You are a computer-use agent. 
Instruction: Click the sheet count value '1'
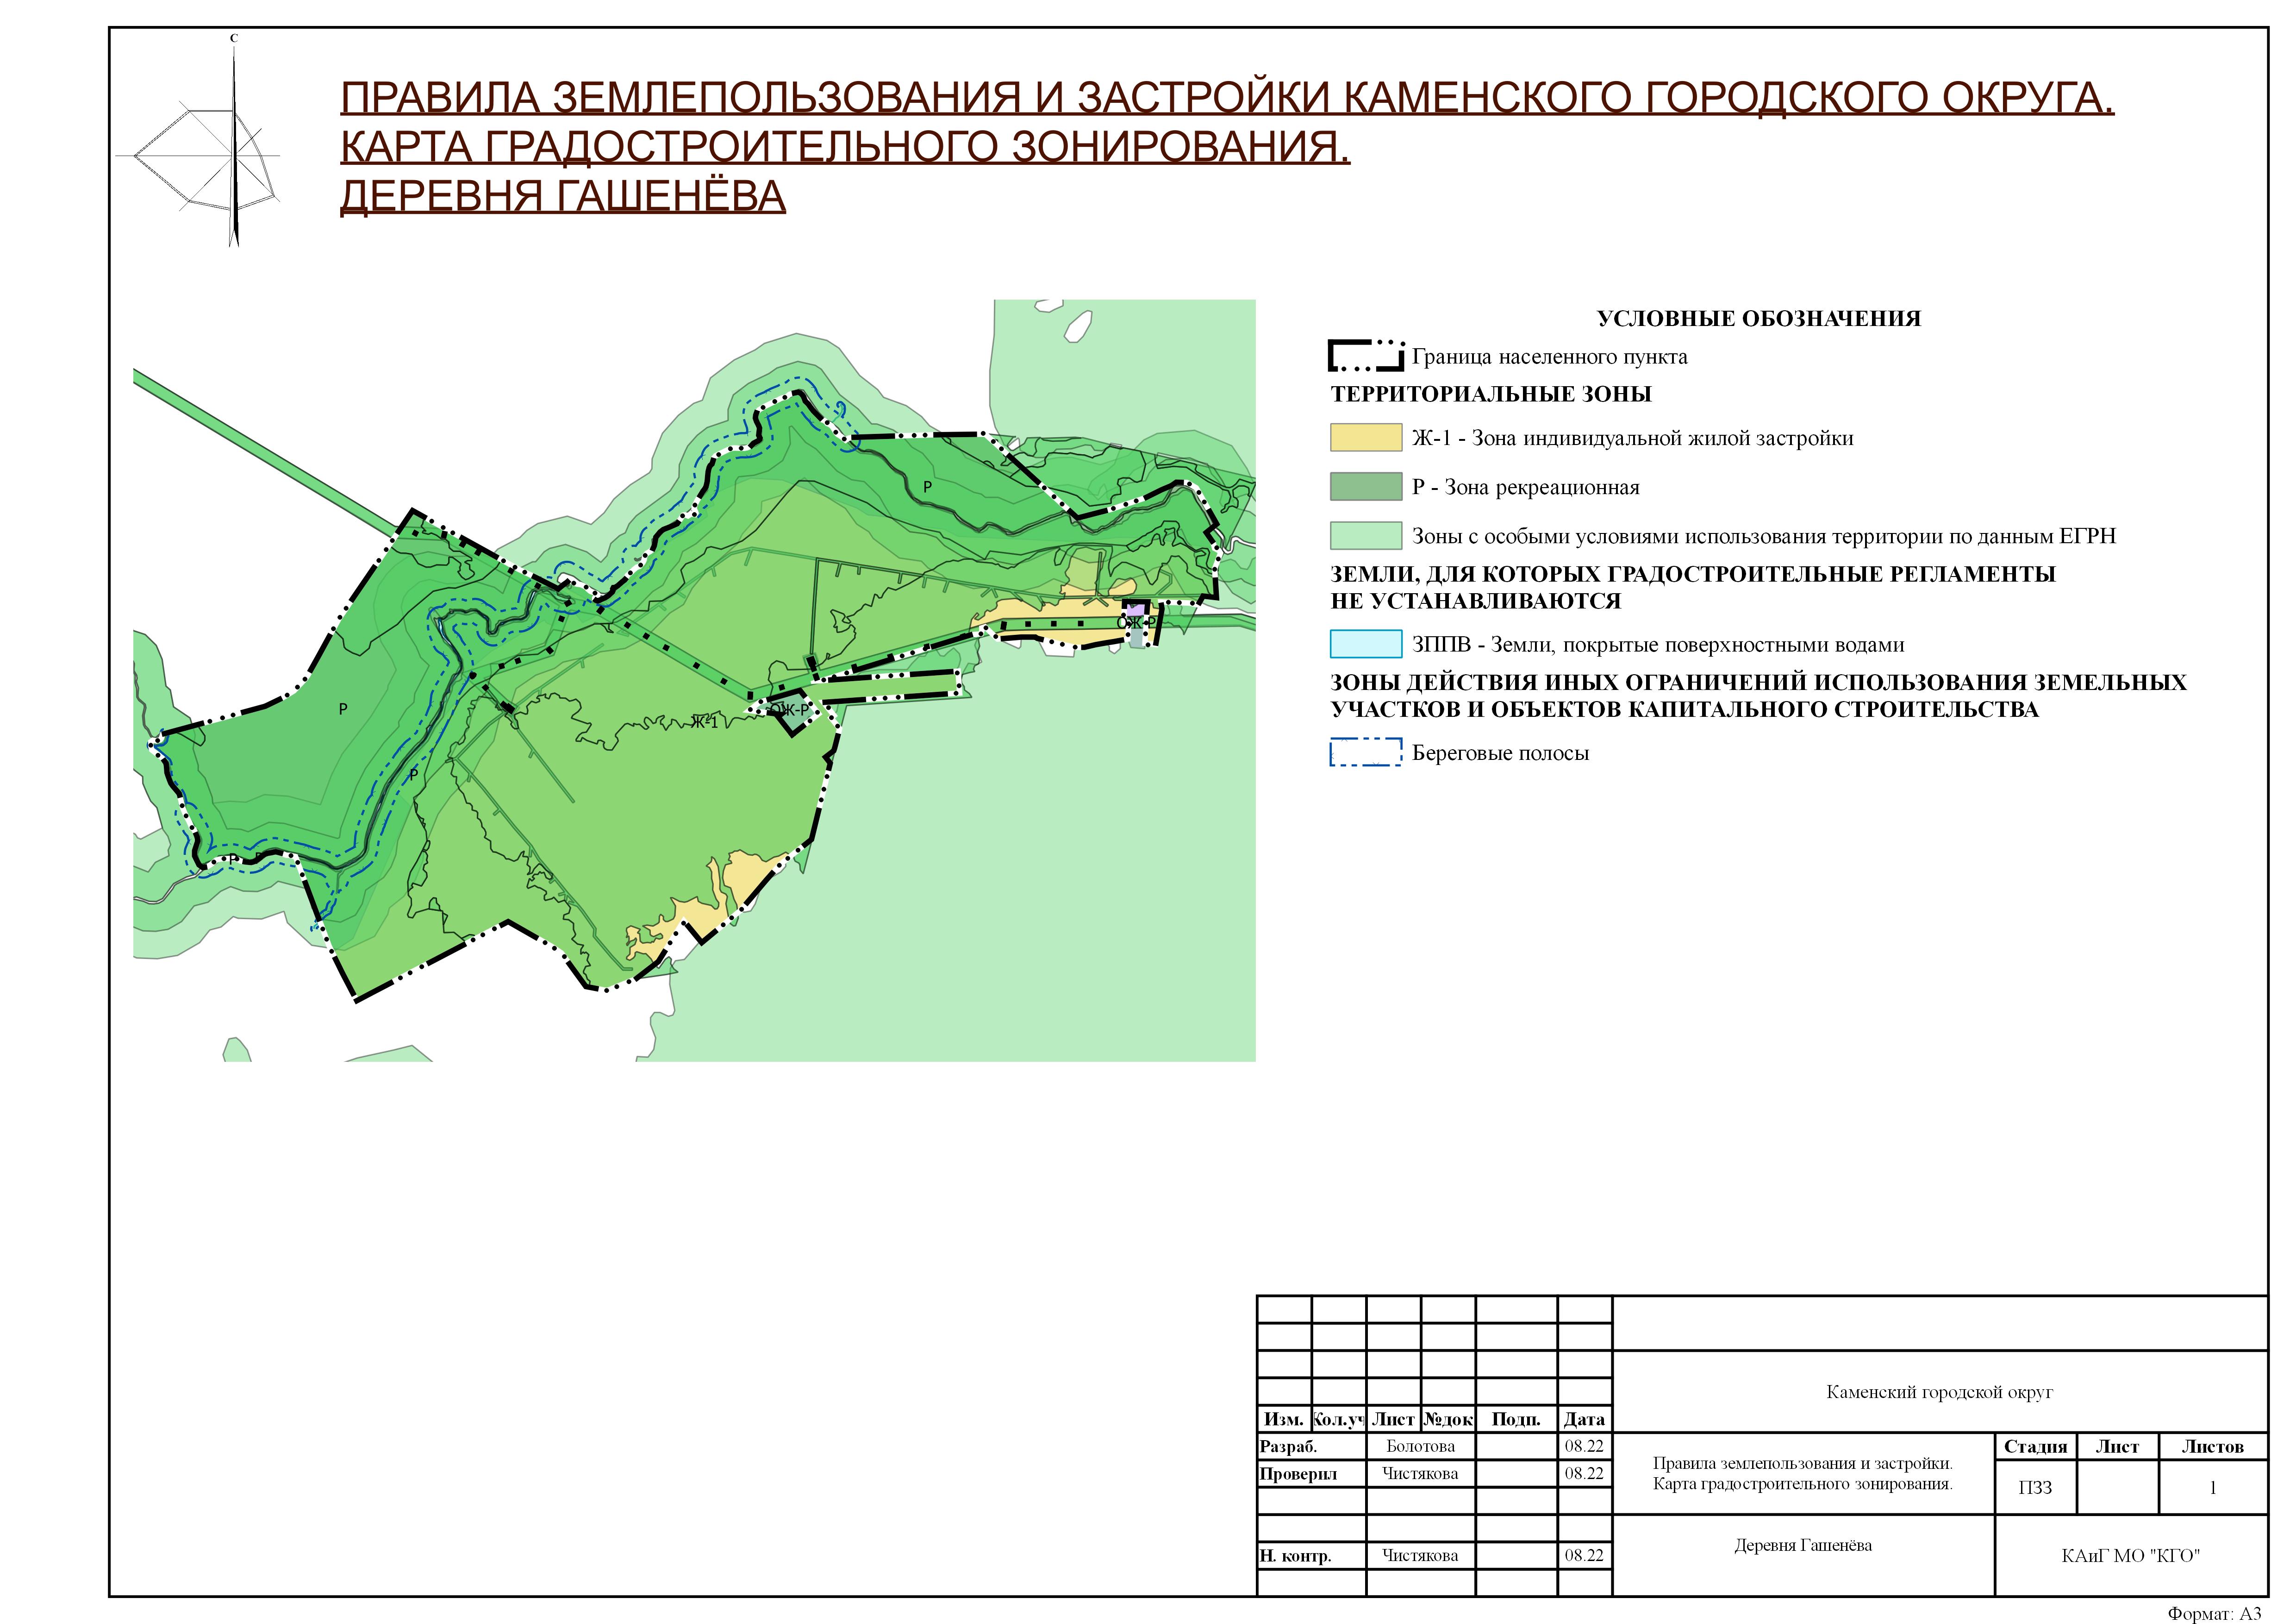tap(2212, 1488)
